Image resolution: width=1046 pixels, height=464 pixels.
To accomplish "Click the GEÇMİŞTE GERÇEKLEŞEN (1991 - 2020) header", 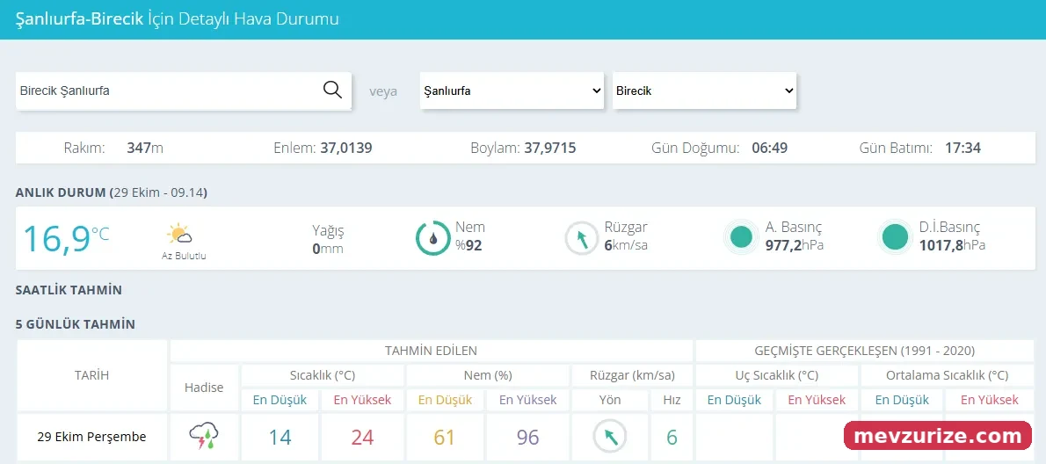I will click(x=865, y=351).
